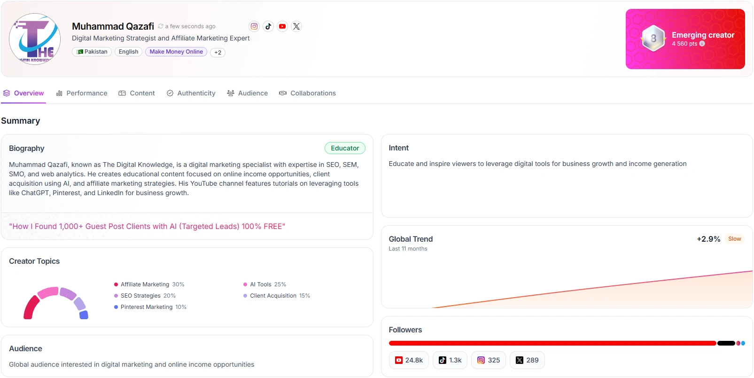Switch to the Performance tab

(x=82, y=93)
